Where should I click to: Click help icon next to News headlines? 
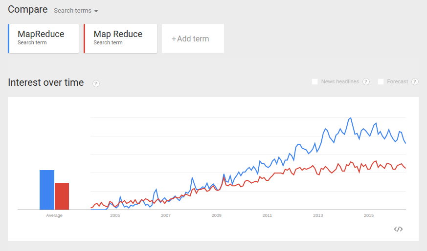[x=366, y=81]
